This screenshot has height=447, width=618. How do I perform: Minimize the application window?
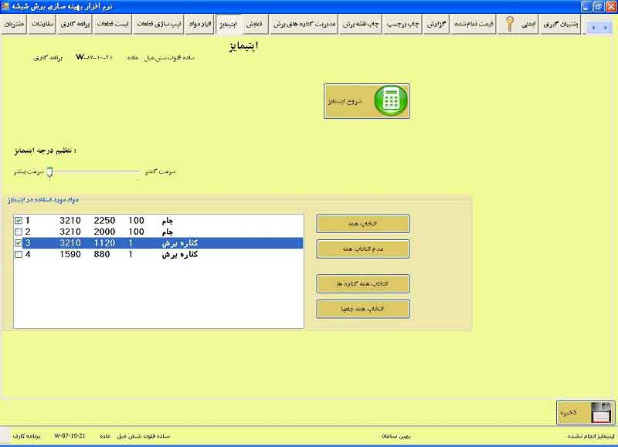pos(586,6)
